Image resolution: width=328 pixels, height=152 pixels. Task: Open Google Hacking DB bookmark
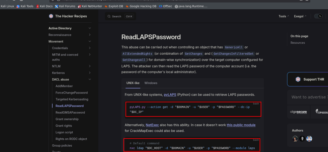coord(141,6)
